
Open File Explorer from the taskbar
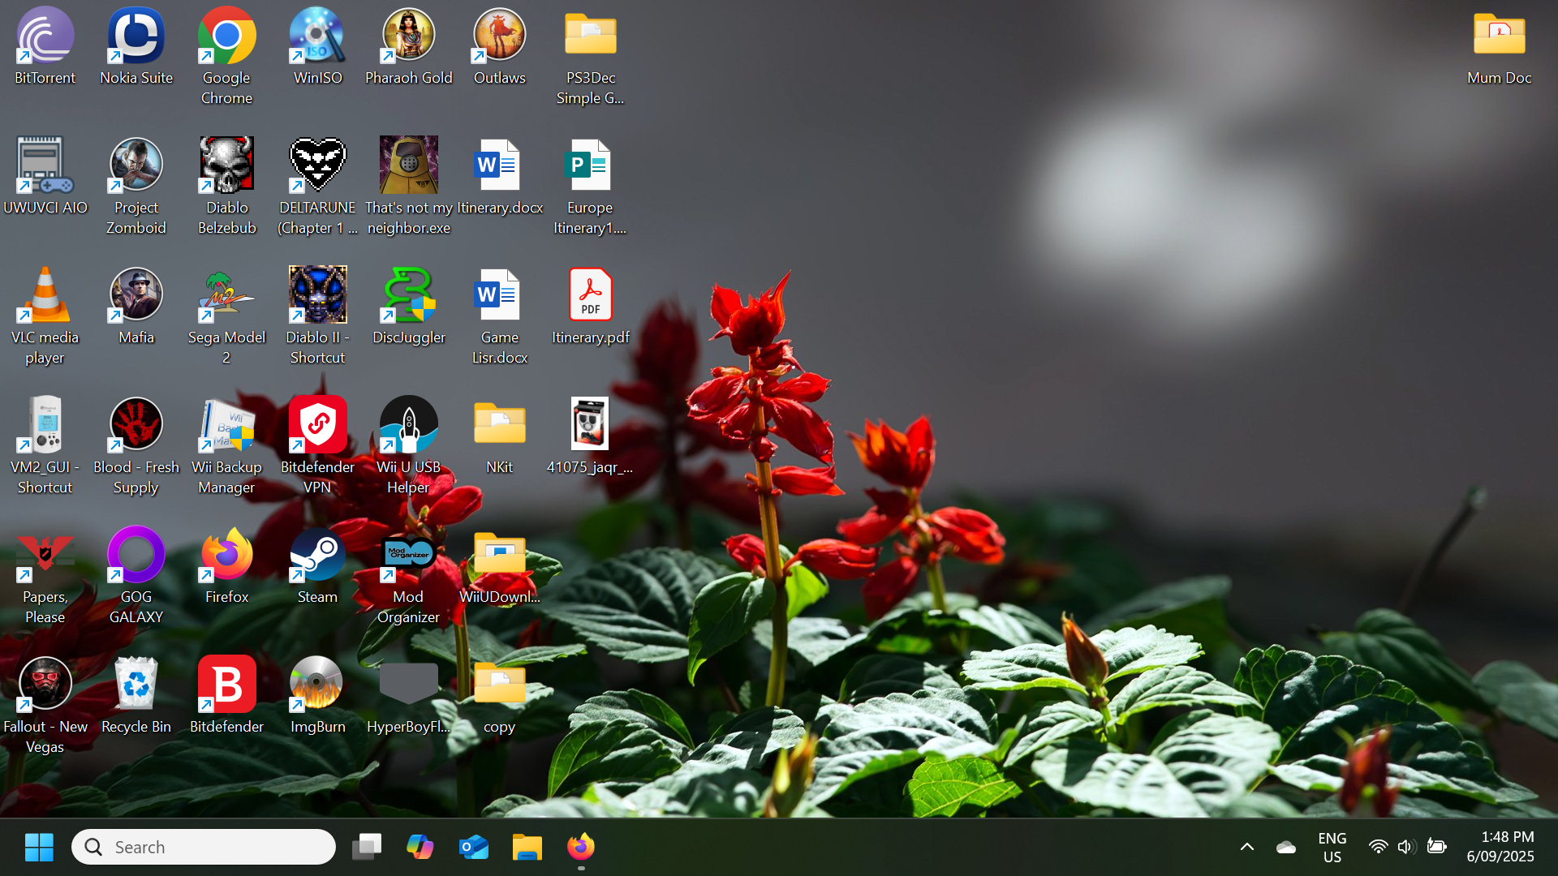point(527,847)
